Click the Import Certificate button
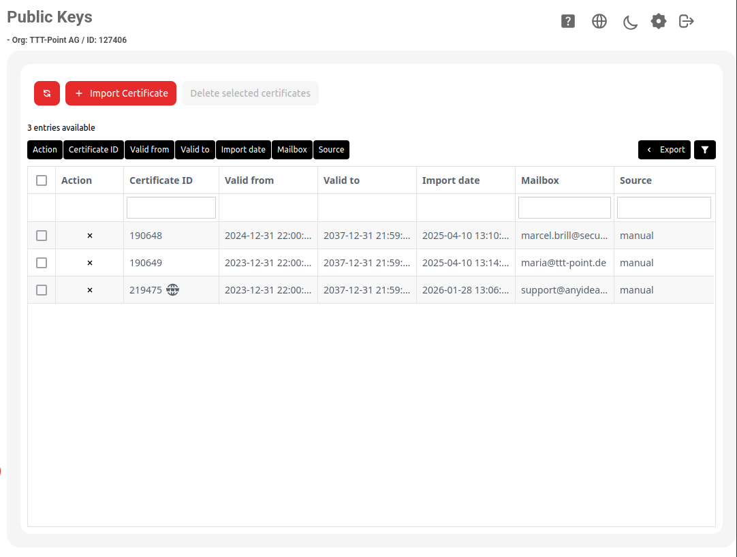This screenshot has height=557, width=737. click(x=121, y=93)
